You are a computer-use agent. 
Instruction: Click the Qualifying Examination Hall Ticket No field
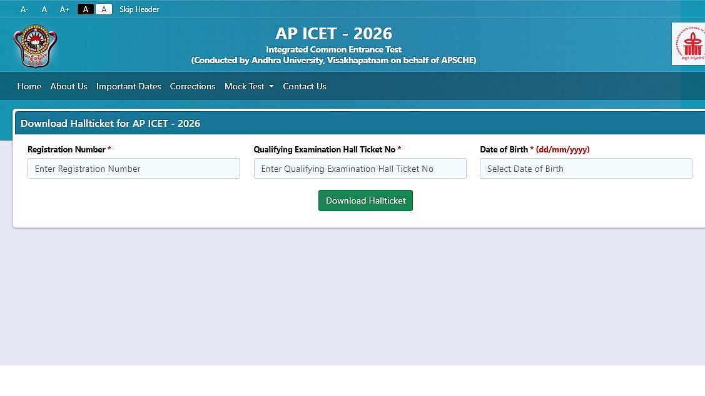[360, 169]
